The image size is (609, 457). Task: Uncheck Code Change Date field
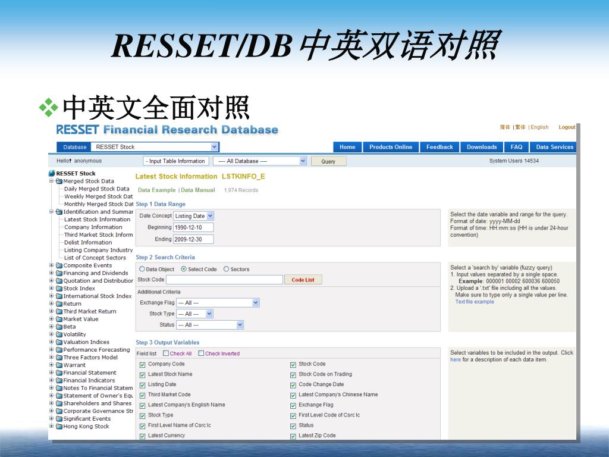pyautogui.click(x=293, y=385)
